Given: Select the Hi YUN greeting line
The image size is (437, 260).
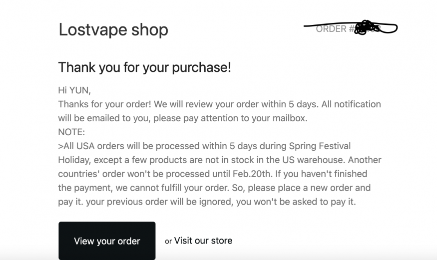Looking at the screenshot, I should tap(74, 90).
